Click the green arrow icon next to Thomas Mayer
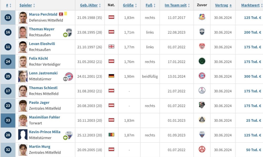Viewport: 263px width, 157px height. [x=65, y=35]
